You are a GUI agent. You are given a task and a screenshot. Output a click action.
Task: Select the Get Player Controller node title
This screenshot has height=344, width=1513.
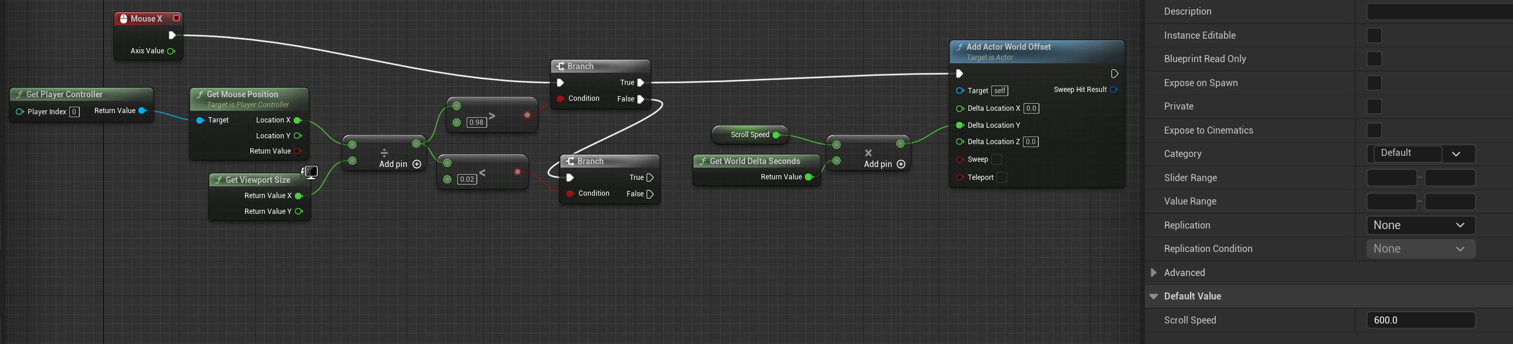point(64,94)
